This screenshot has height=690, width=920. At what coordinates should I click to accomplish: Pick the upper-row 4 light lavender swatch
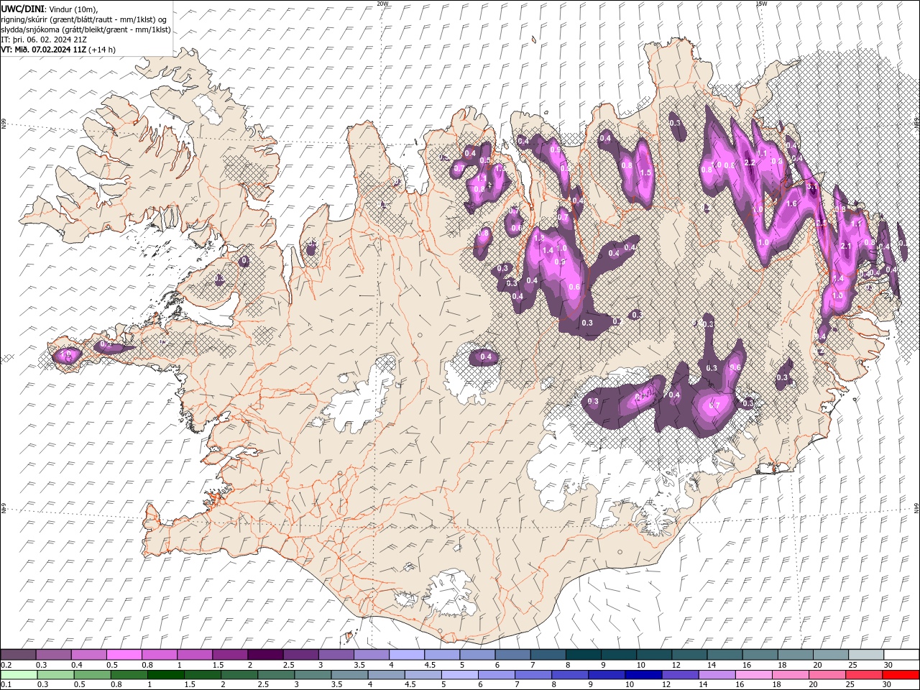coord(406,655)
